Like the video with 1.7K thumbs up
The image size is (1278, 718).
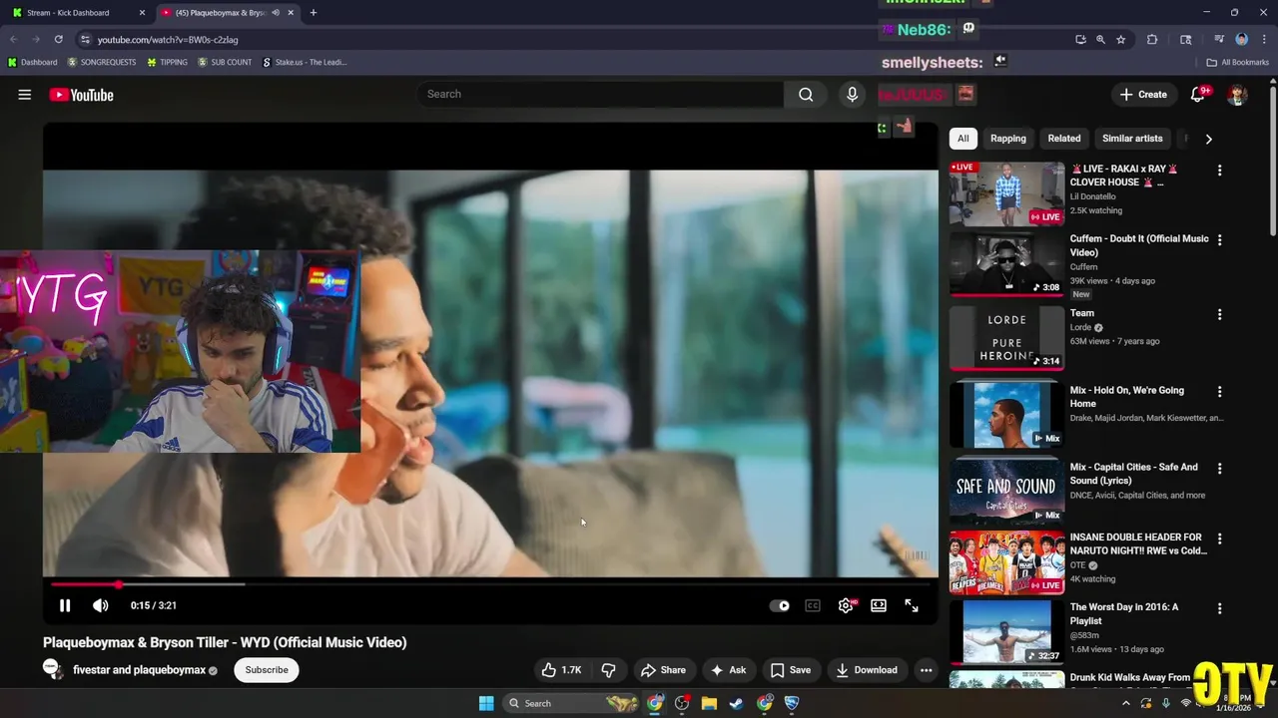click(x=561, y=670)
